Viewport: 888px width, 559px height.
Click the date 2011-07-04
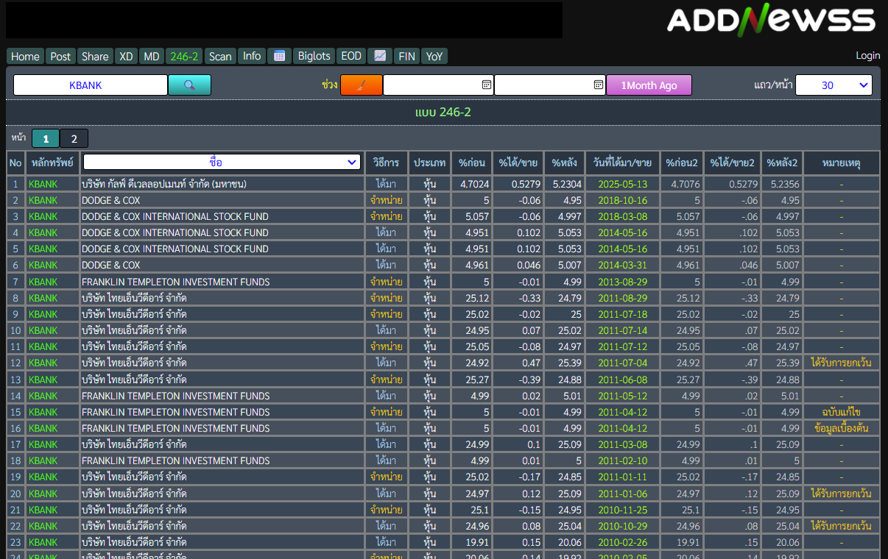click(622, 363)
